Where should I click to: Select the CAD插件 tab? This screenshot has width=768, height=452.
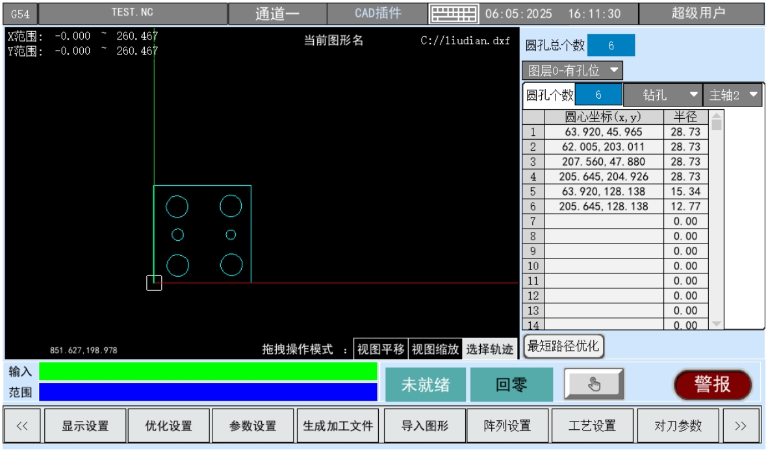coord(378,14)
